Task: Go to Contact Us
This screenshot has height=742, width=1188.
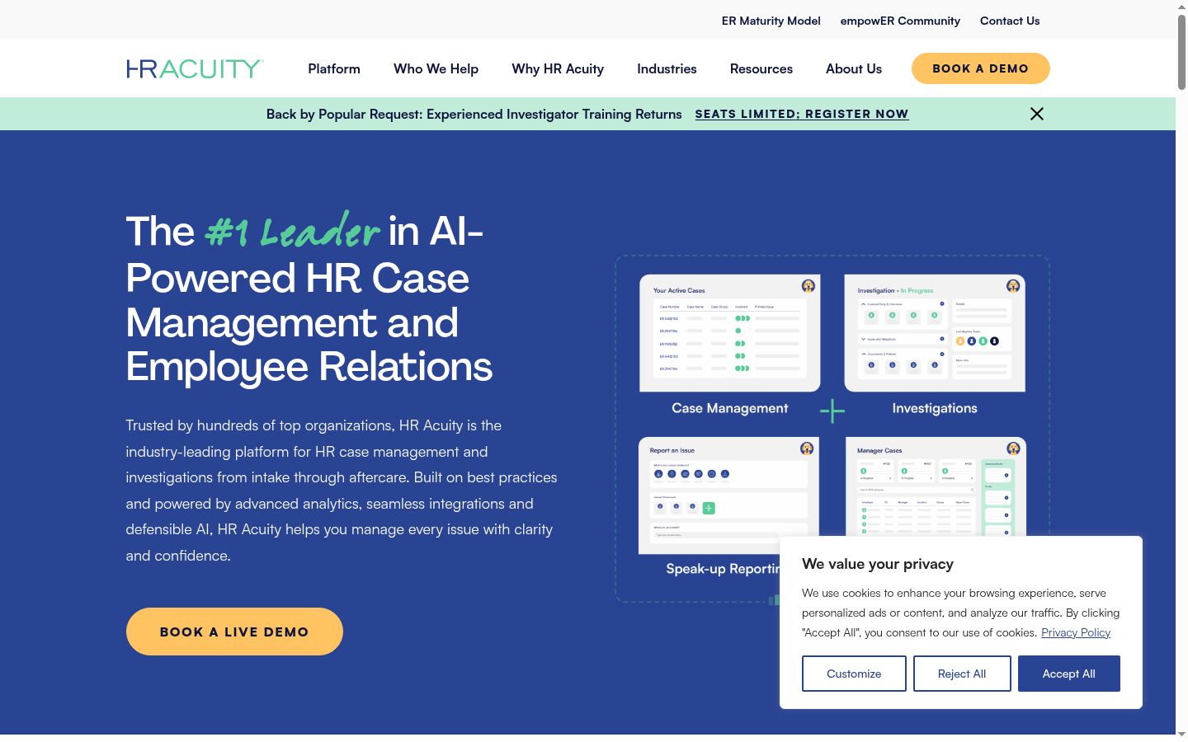Action: pos(1010,21)
